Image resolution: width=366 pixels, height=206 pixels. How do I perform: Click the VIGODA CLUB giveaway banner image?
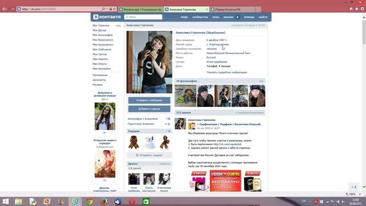pos(225,181)
